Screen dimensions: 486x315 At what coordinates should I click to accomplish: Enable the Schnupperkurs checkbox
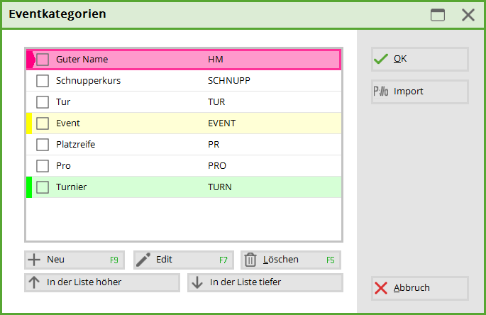pos(43,81)
